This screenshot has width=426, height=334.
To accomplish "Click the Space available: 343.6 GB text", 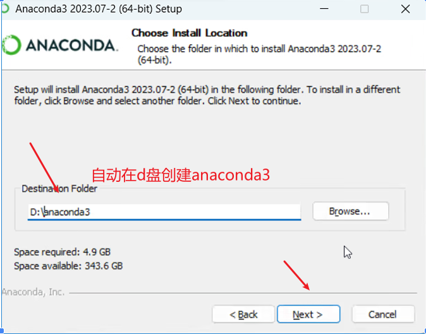I will point(68,266).
